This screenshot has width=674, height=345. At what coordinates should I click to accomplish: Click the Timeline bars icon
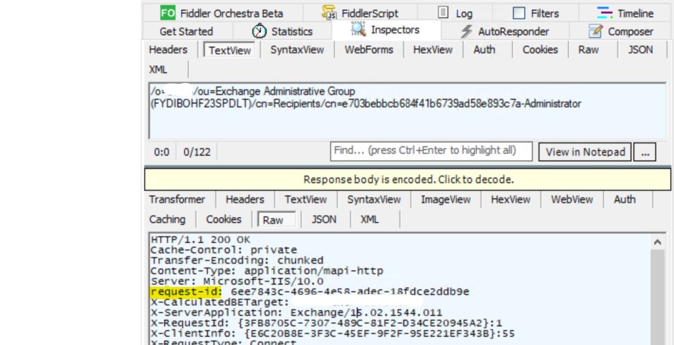pyautogui.click(x=605, y=13)
